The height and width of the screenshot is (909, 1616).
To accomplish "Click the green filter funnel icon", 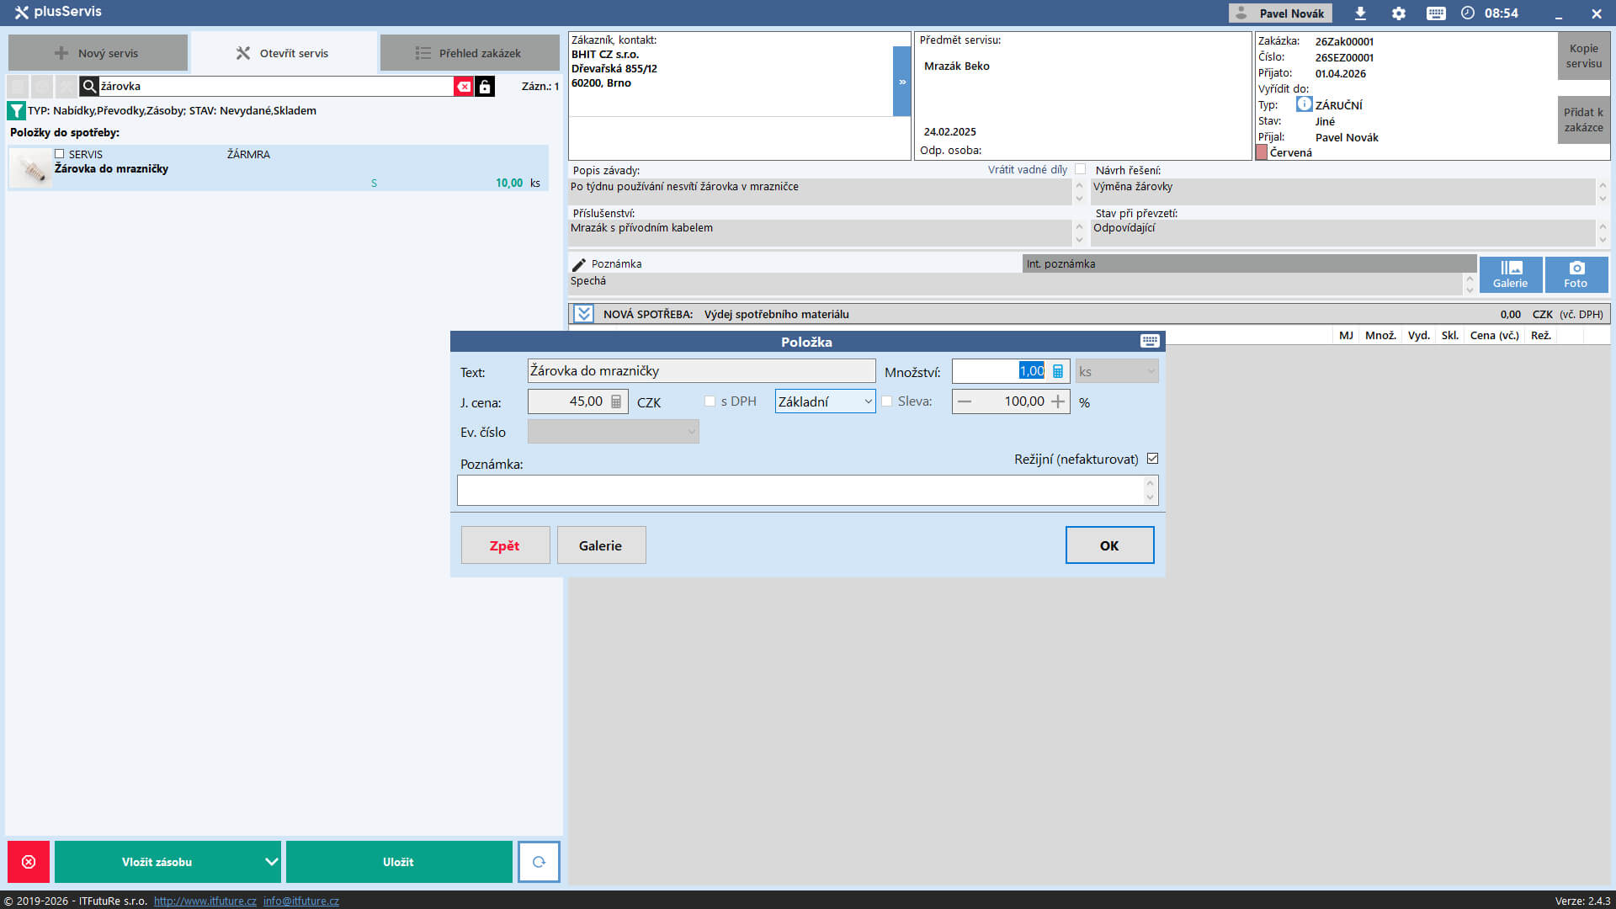I will pos(16,110).
